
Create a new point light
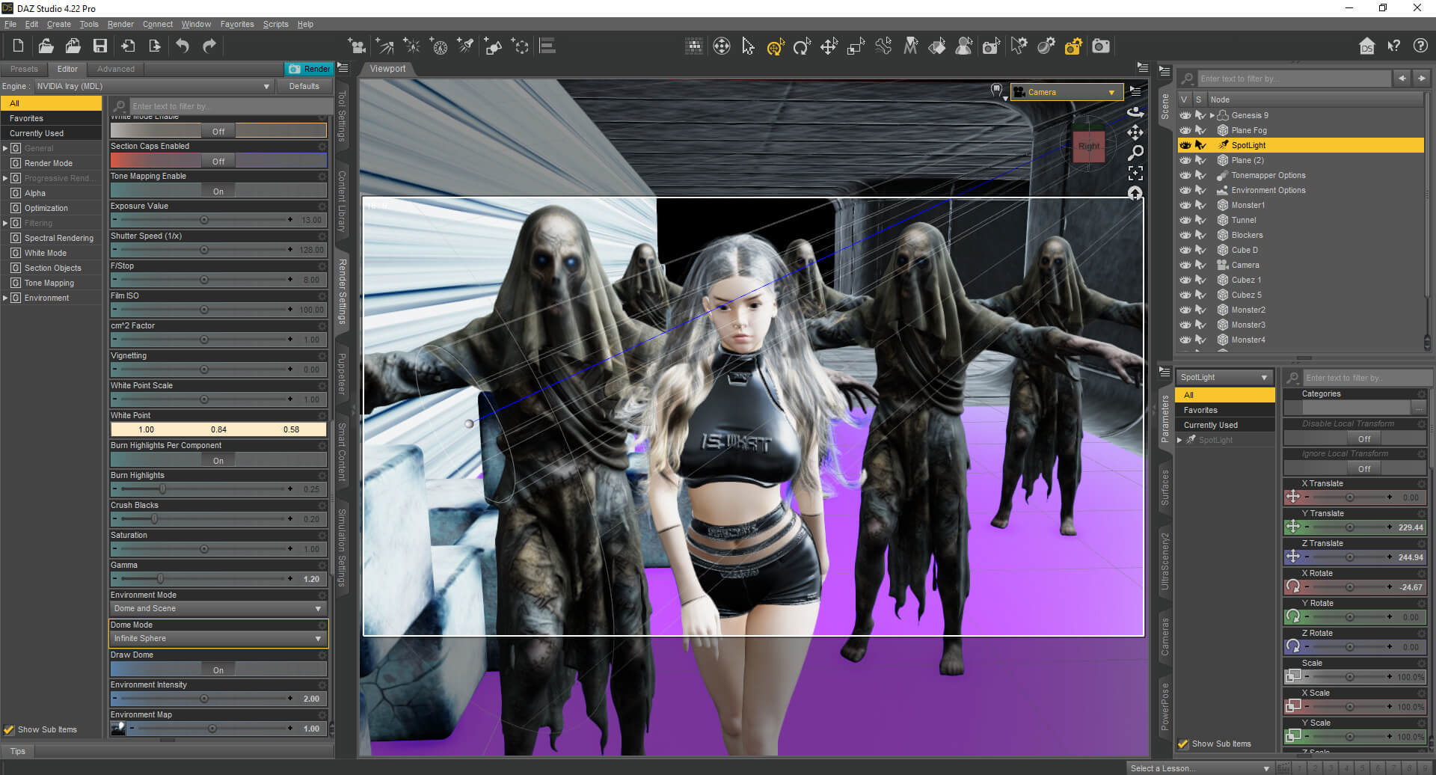point(411,46)
